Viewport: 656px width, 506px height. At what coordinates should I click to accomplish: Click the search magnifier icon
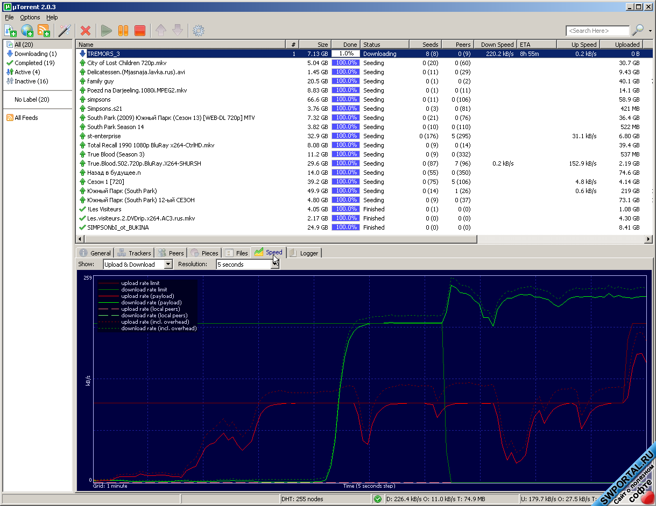click(638, 30)
